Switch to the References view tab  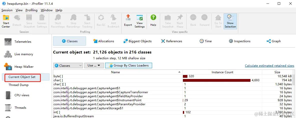click(172, 41)
